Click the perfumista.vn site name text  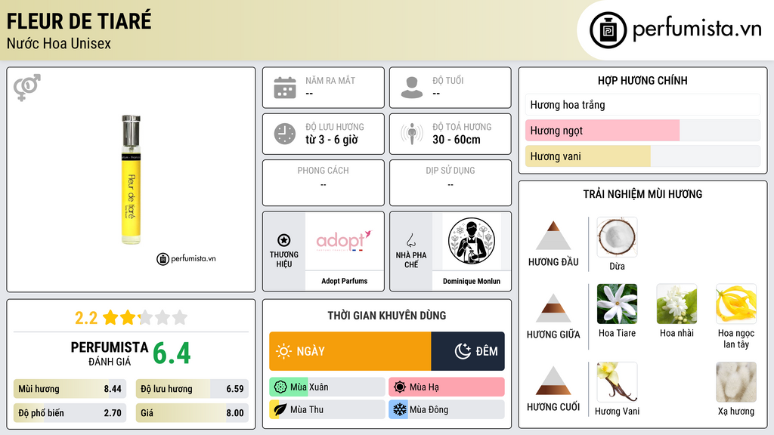pyautogui.click(x=697, y=29)
